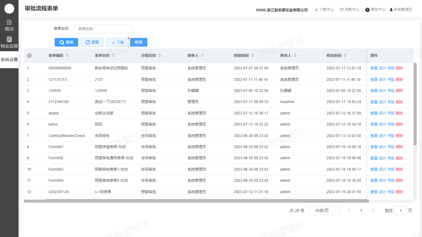Viewport: 422px width, 237px height.
Task: Go to the previous page arrow
Action: [x=349, y=210]
